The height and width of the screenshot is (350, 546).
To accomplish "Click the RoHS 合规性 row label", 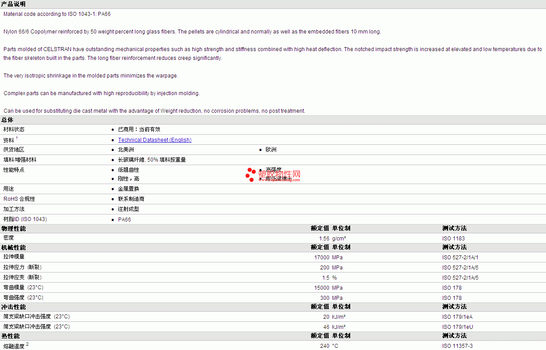I will point(19,199).
